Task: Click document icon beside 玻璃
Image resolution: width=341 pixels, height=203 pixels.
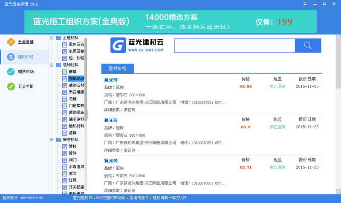Action: coord(65,72)
